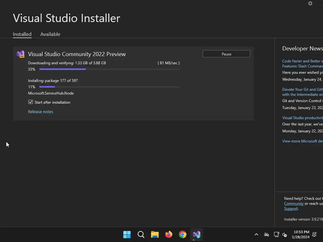The width and height of the screenshot is (323, 242).
Task: Click the OneDrive cloud tray icon
Action: pos(267,234)
